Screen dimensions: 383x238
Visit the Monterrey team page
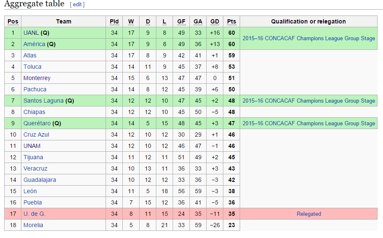coord(37,78)
